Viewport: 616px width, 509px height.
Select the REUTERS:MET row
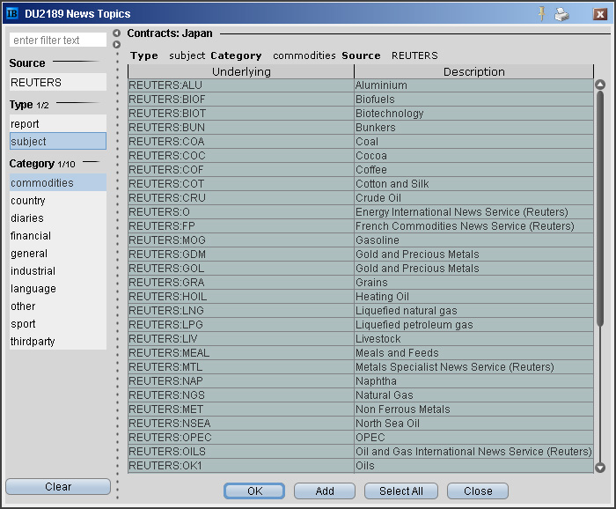[361, 409]
